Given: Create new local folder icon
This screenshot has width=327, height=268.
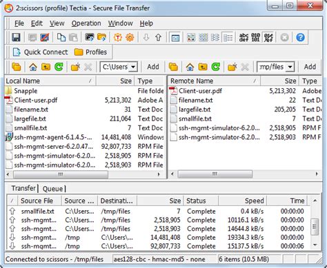Looking at the screenshot, I should click(x=75, y=67).
